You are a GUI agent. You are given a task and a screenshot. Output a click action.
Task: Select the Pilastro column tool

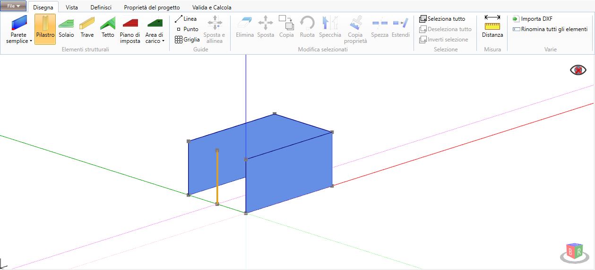(x=45, y=29)
